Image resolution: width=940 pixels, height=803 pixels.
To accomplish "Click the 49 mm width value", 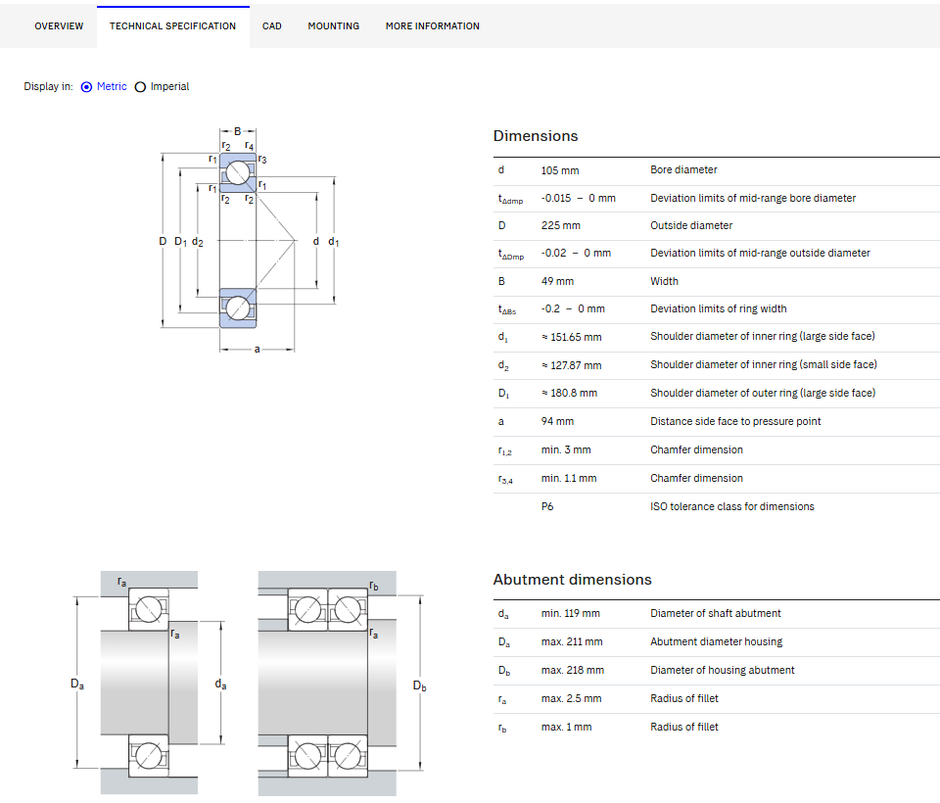I will click(x=557, y=281).
